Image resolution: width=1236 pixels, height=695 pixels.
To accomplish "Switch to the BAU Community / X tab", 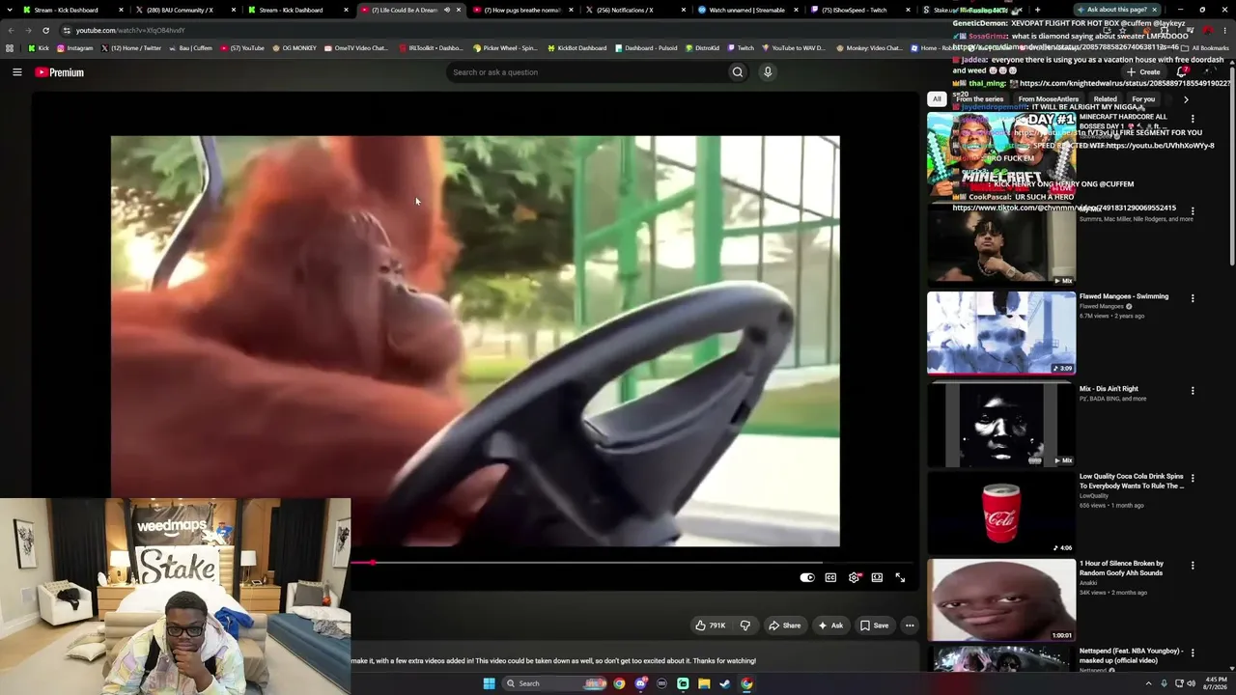I will 185,10.
